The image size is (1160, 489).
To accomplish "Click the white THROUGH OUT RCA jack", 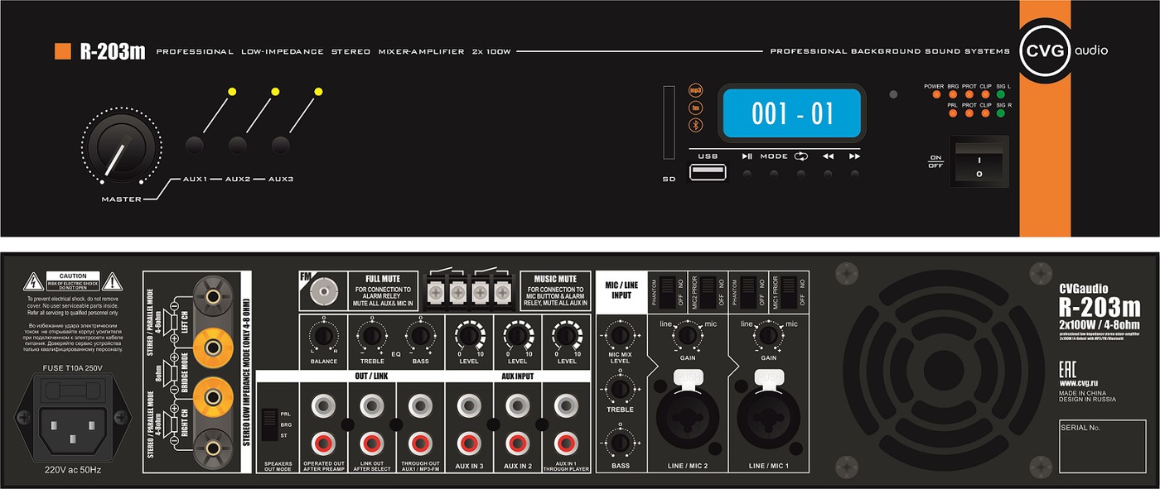I will coord(420,405).
